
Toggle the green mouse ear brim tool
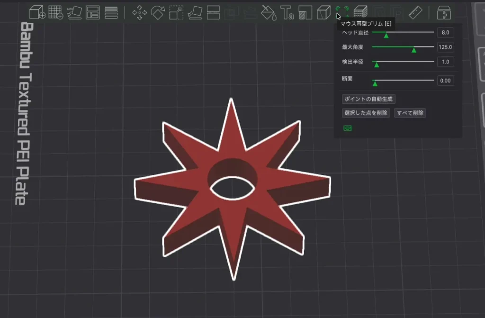(342, 12)
